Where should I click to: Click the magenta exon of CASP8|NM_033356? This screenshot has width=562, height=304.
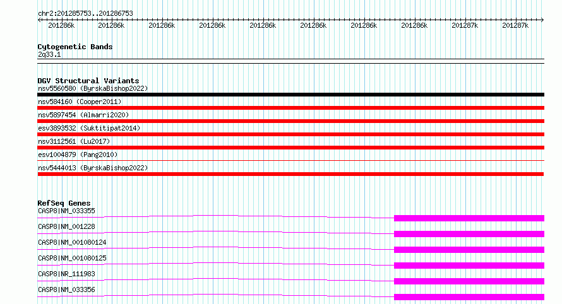coord(469,297)
